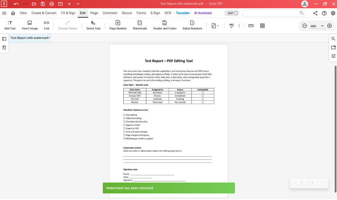Open the search panel in right sidebar

coord(333,38)
